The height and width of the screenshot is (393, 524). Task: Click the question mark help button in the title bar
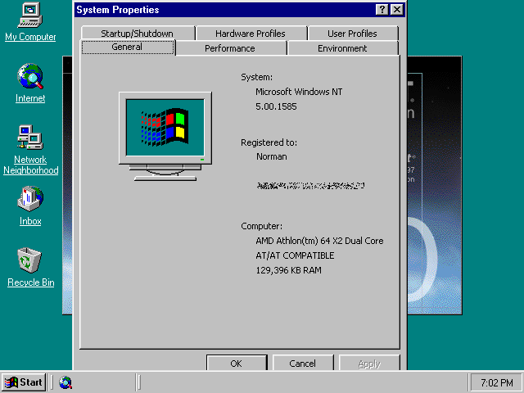pos(382,10)
